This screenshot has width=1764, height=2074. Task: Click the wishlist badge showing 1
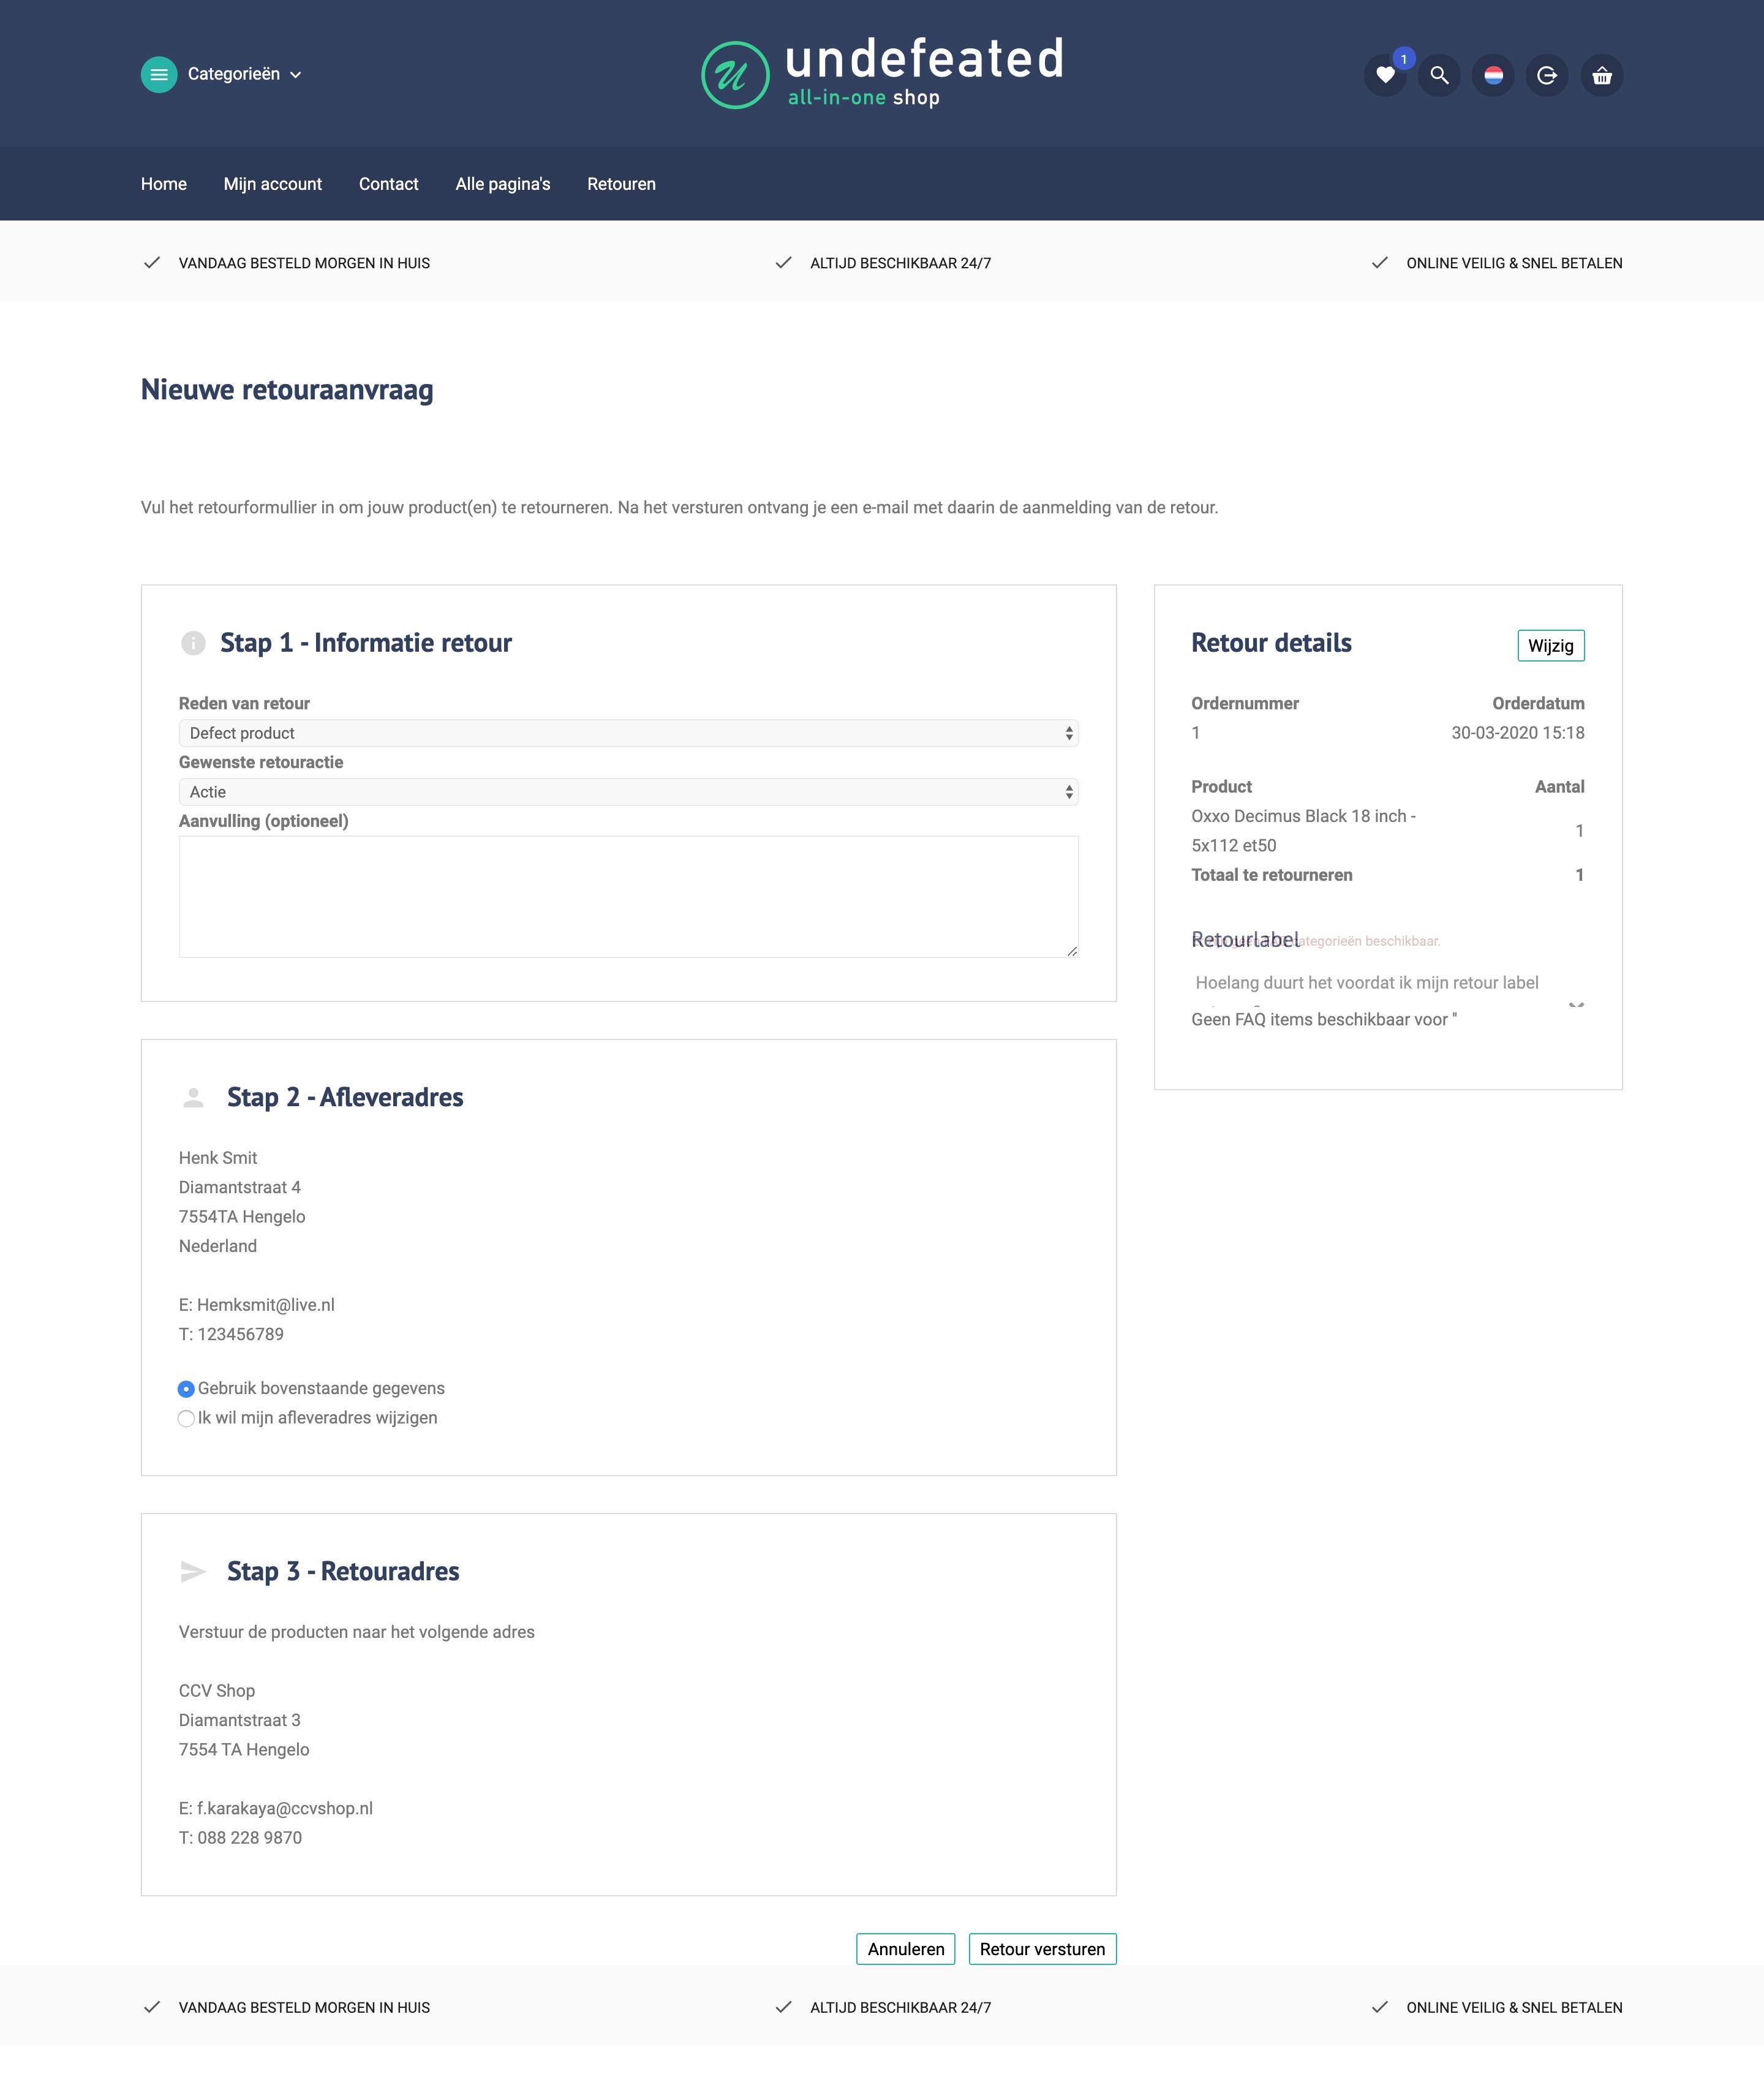(x=1404, y=59)
